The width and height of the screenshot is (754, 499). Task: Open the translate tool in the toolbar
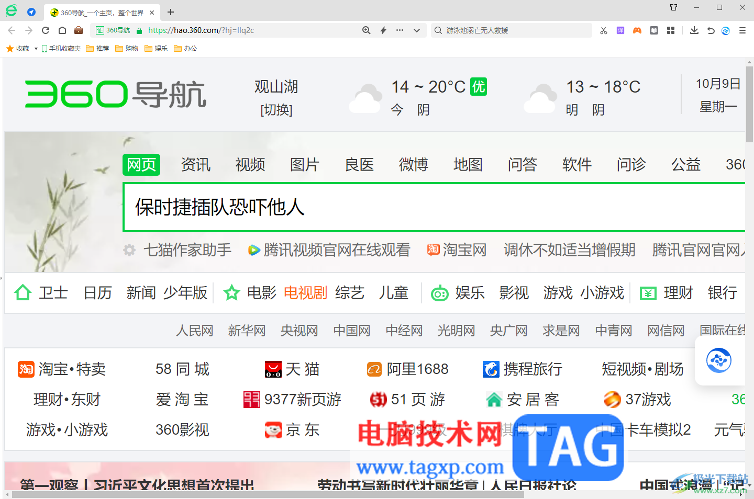620,30
